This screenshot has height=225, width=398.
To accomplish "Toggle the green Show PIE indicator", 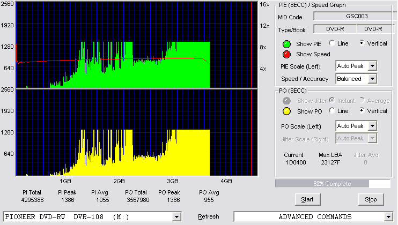I will point(286,44).
